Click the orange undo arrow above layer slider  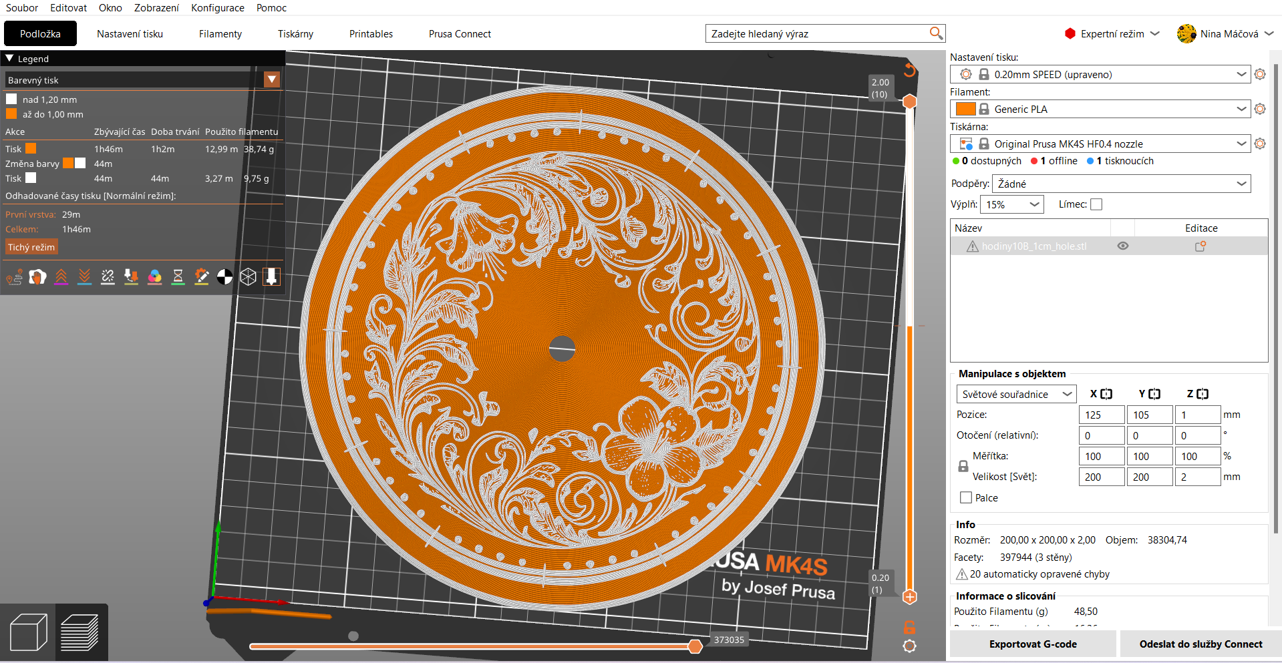click(909, 69)
